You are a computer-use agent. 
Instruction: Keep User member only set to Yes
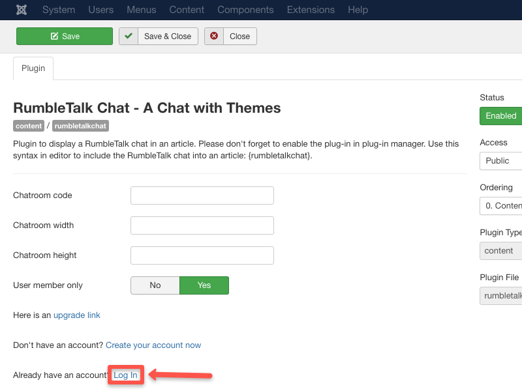(x=204, y=285)
